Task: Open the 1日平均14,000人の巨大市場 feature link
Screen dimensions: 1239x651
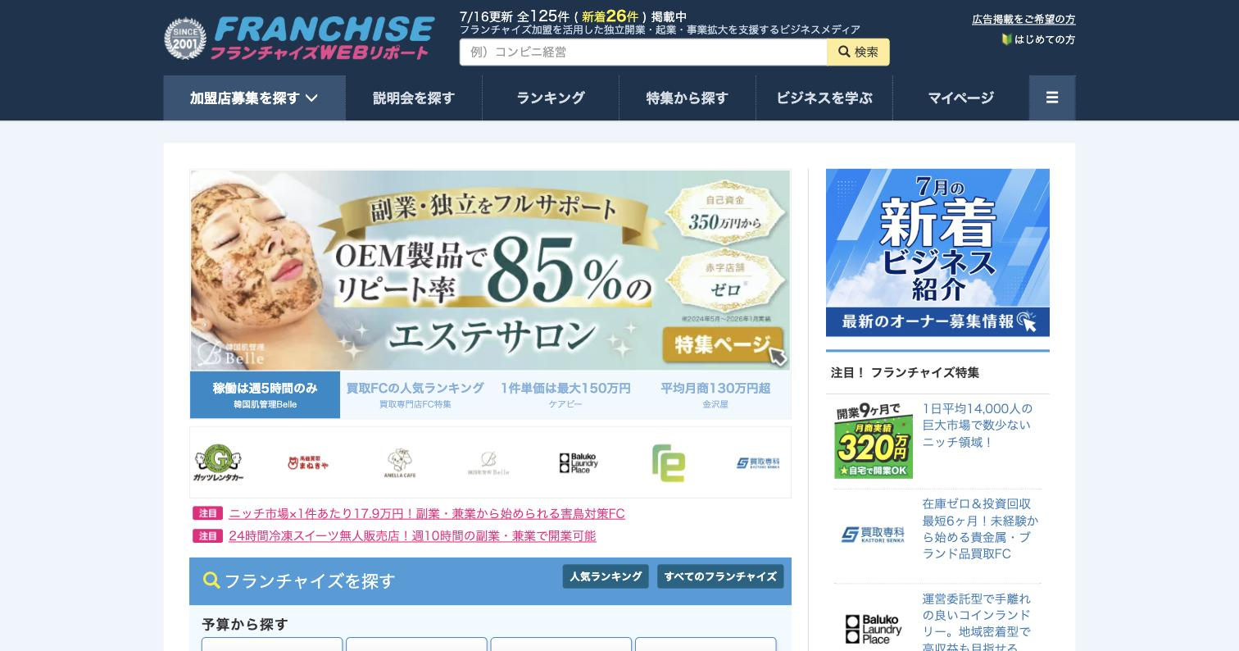Action: 978,425
